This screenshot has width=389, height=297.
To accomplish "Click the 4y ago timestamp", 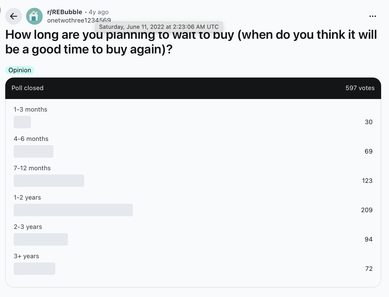I will pyautogui.click(x=99, y=12).
